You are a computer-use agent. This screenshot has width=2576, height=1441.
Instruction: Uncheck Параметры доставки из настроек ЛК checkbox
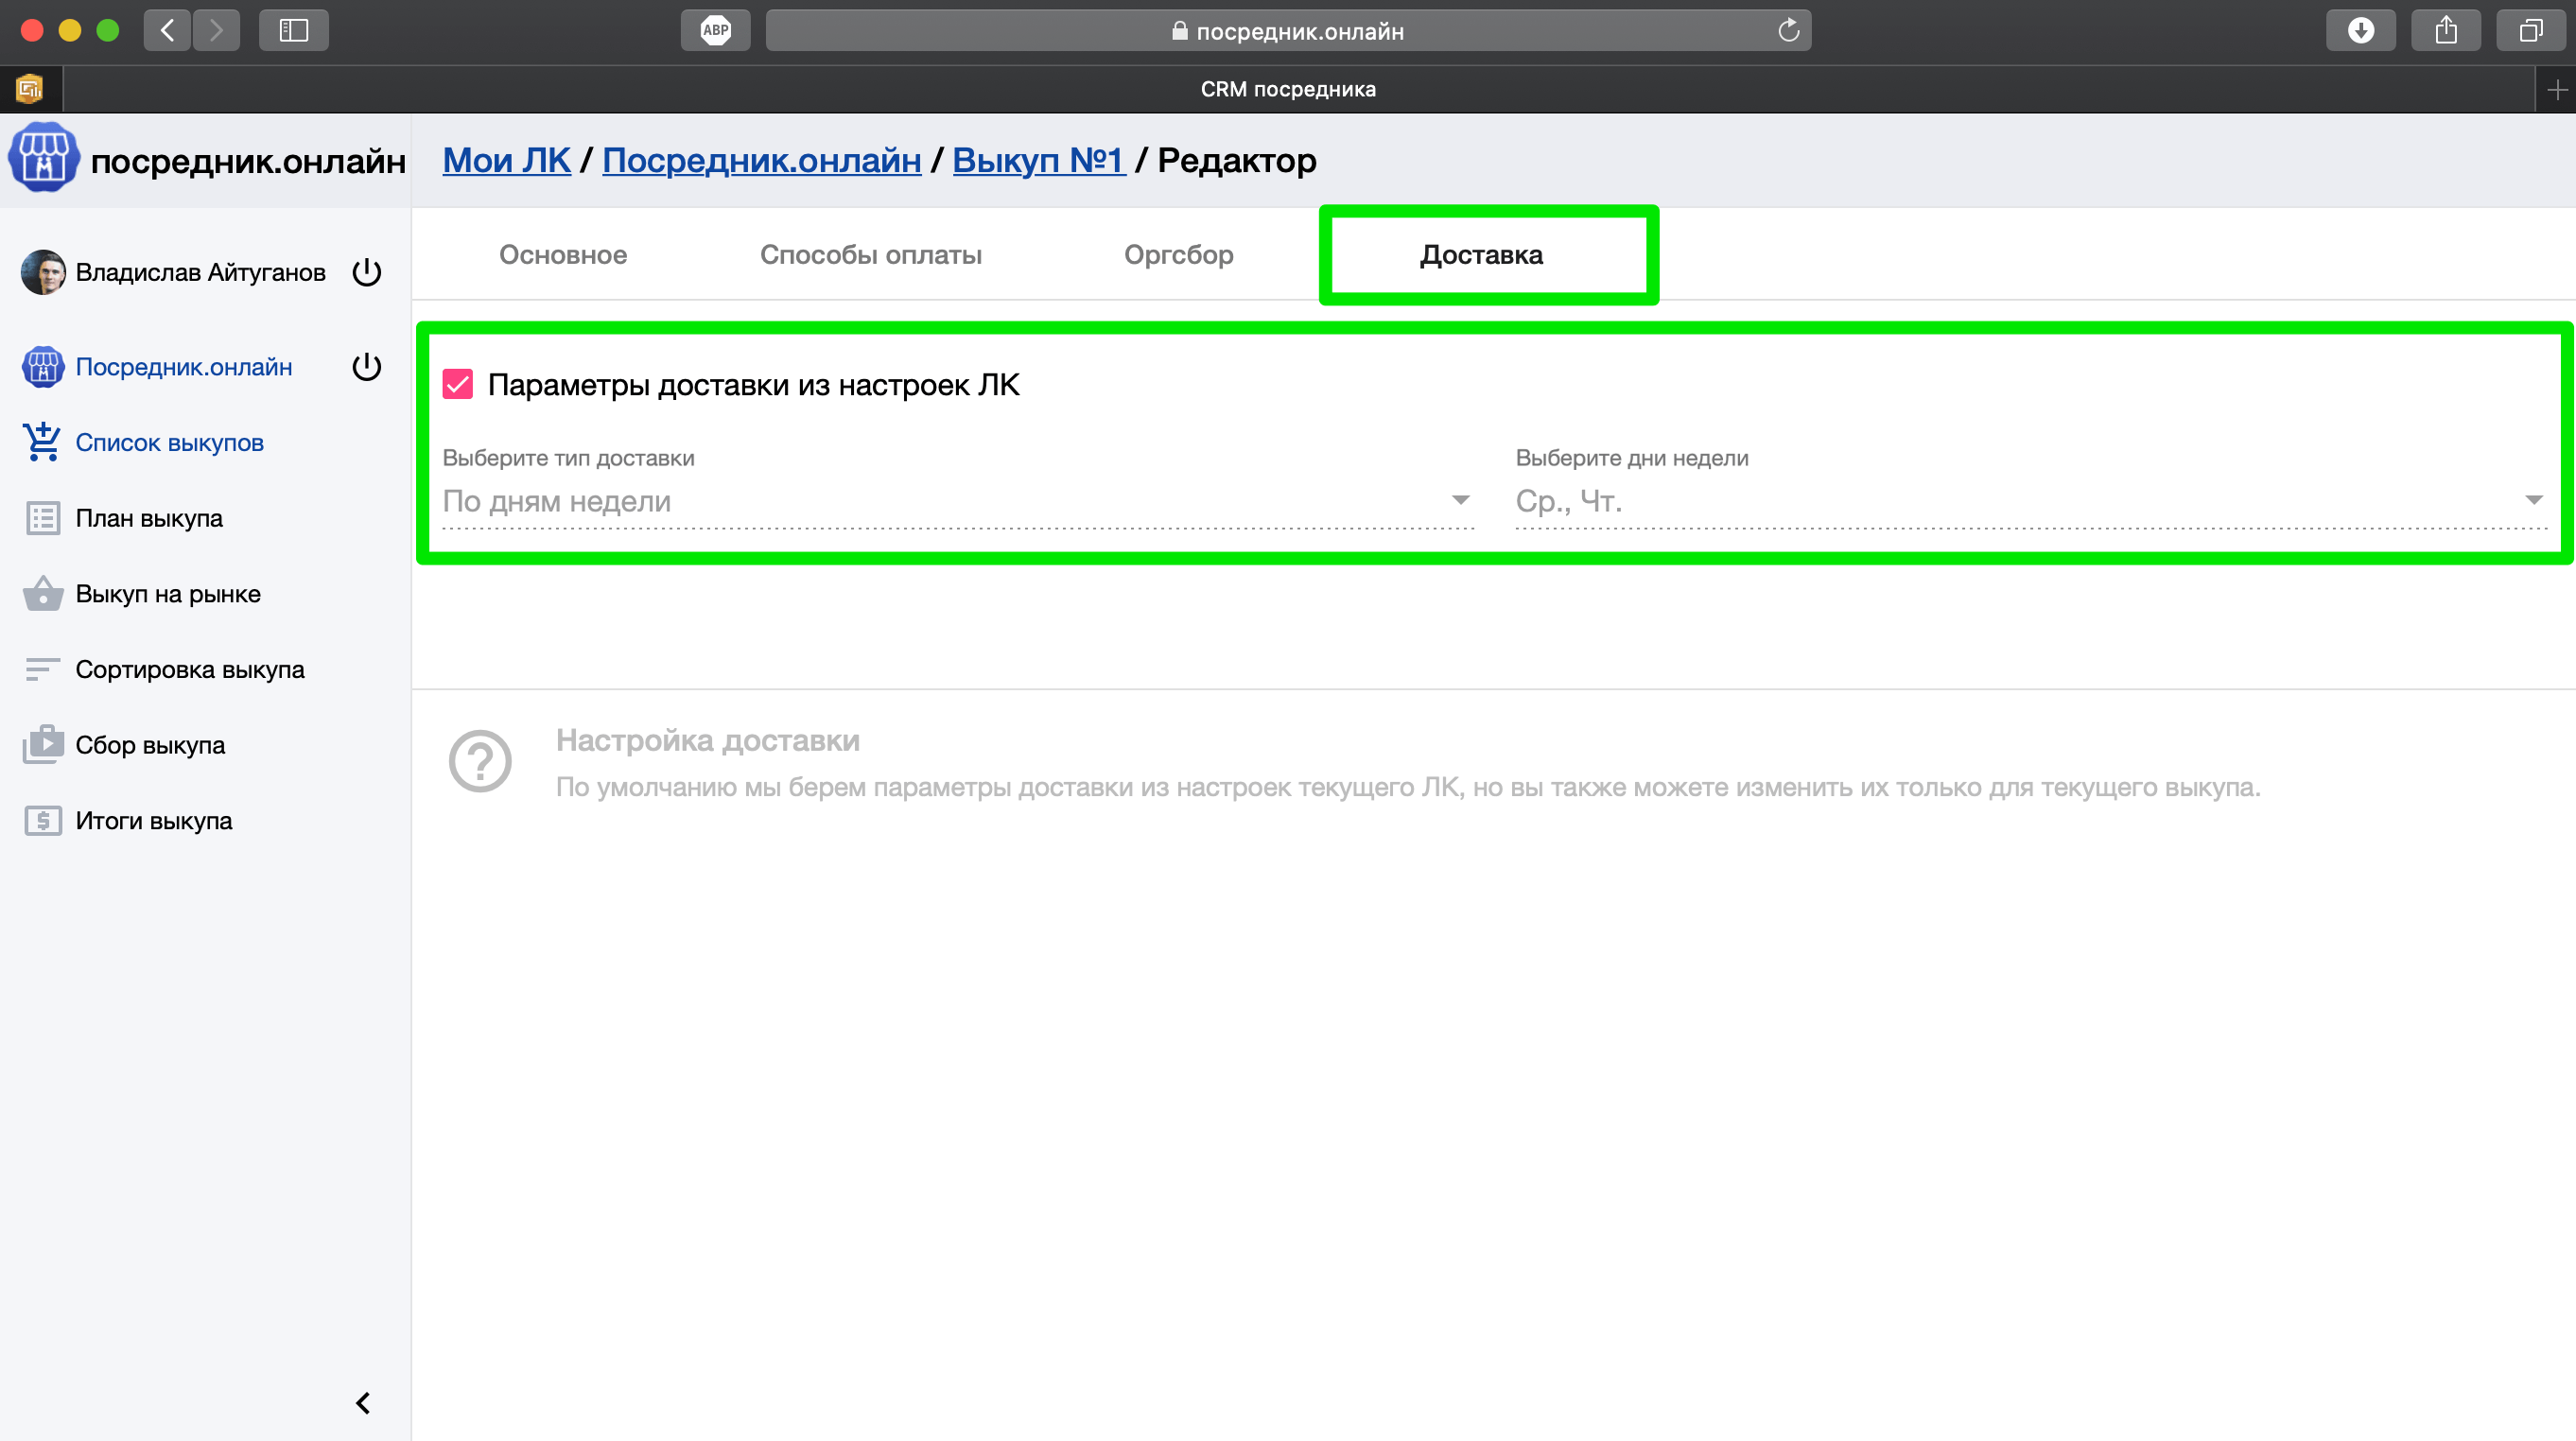(x=458, y=385)
